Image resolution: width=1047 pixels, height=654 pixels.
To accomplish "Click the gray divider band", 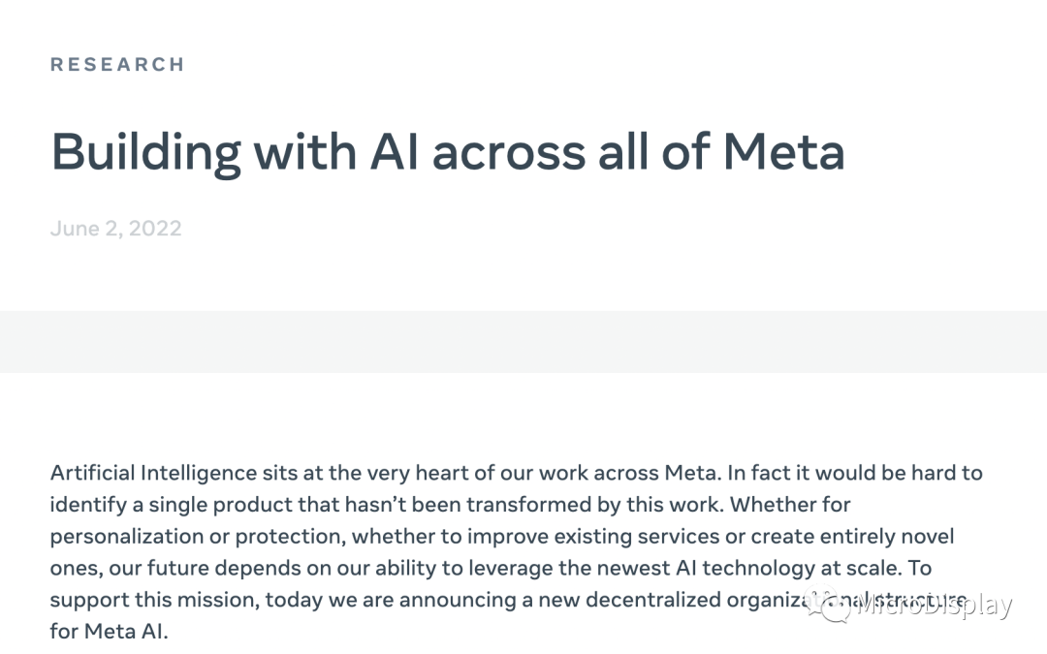I will (x=523, y=341).
